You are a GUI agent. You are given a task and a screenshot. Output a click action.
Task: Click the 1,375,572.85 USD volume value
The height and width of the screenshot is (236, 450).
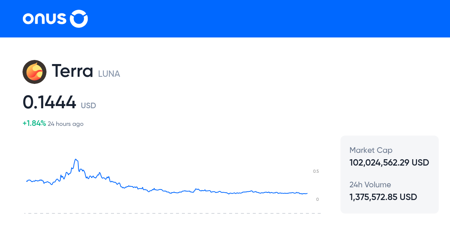tap(383, 197)
